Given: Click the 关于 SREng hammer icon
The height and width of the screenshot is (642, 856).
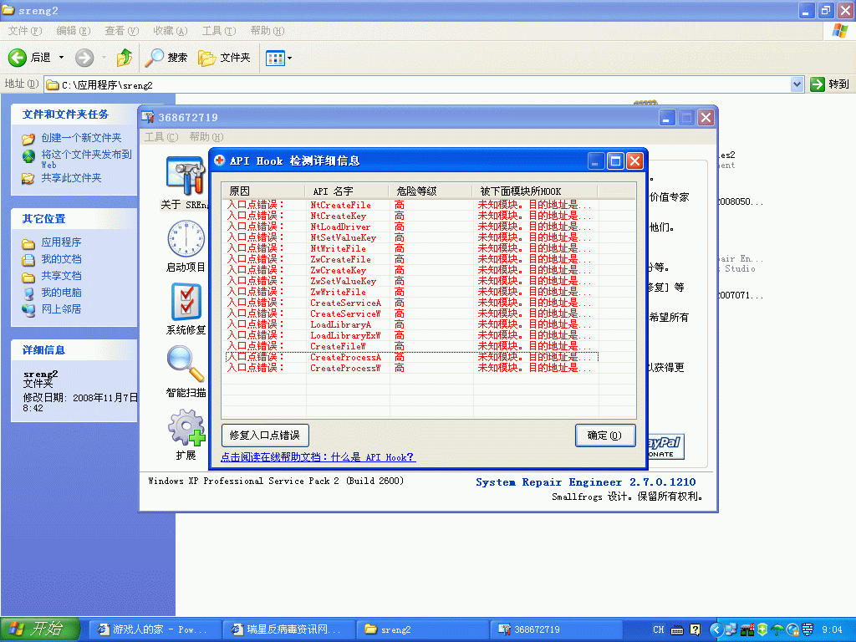Looking at the screenshot, I should 186,176.
